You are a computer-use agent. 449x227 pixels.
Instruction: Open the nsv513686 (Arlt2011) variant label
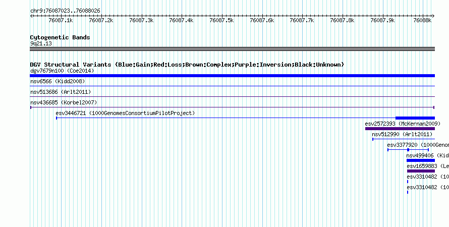[x=61, y=92]
